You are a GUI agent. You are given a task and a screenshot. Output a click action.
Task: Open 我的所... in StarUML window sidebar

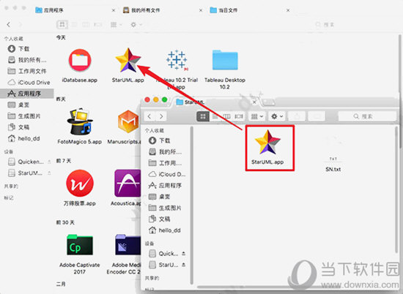[x=166, y=151]
